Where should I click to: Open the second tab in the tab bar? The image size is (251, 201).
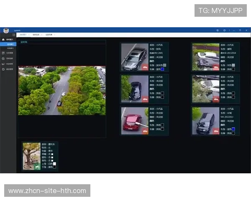[x=36, y=35]
